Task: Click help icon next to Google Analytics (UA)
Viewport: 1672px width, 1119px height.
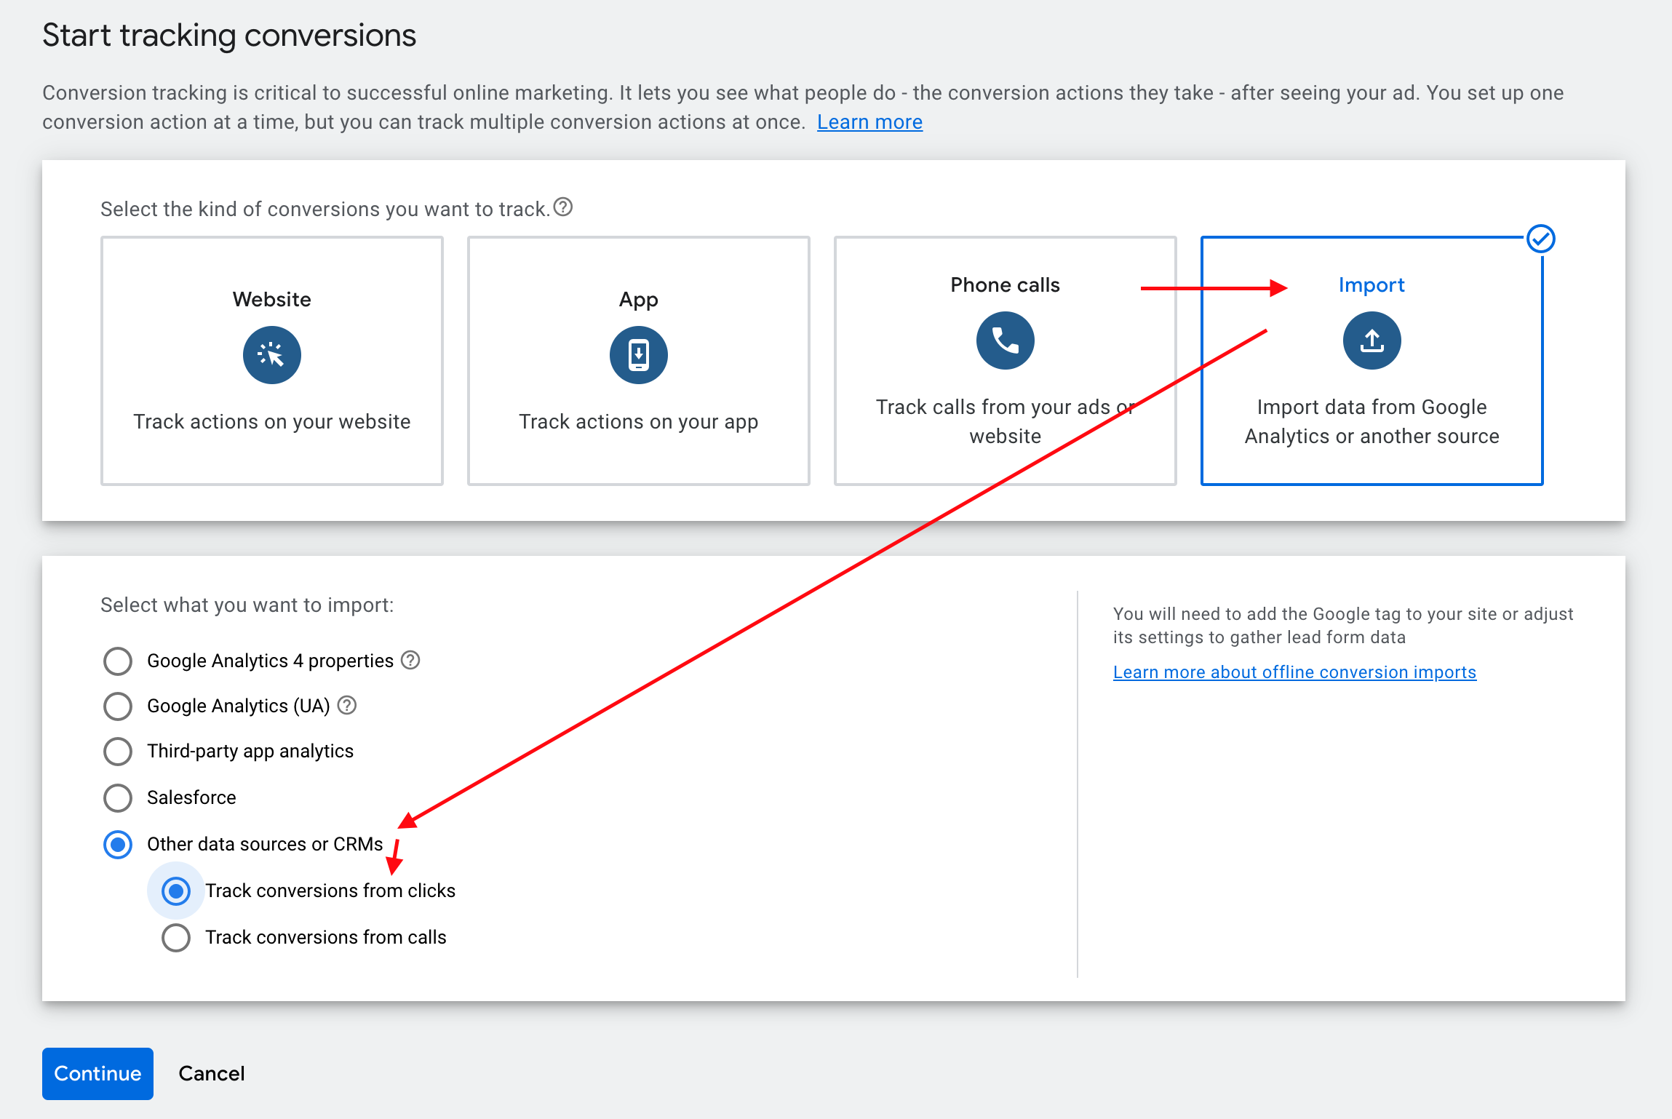Action: tap(347, 705)
